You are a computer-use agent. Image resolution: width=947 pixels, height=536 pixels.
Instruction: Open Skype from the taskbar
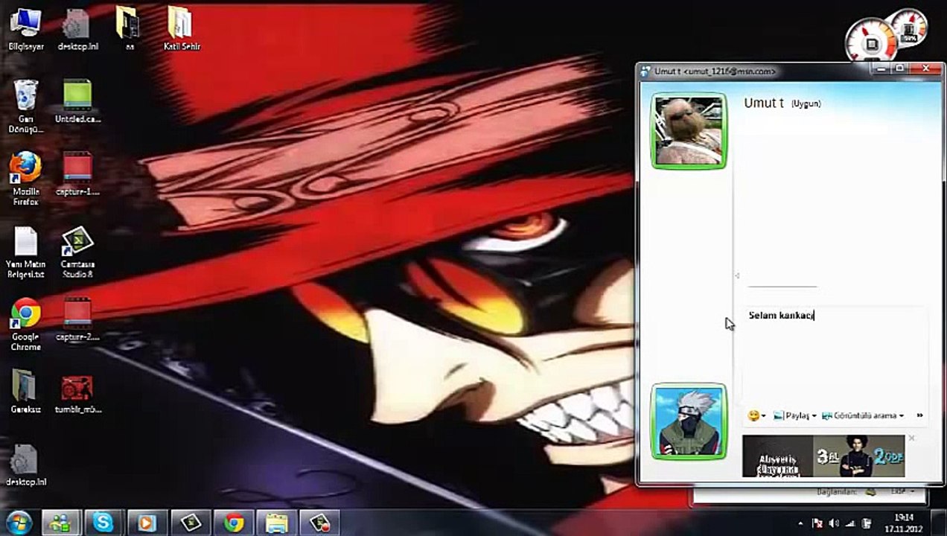click(x=103, y=523)
